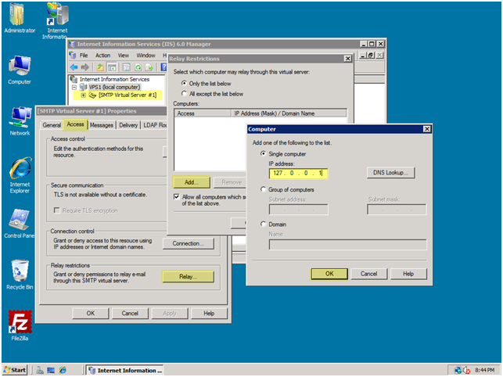Switch to the General tab
Screen dimensions: 503x377
[x=52, y=125]
